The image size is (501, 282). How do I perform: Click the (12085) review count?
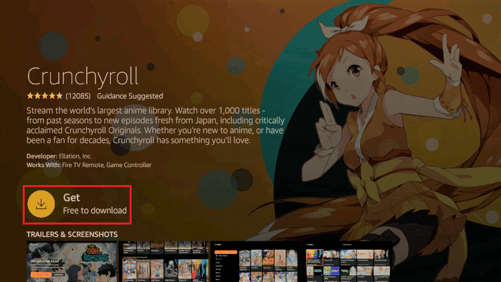coord(78,96)
